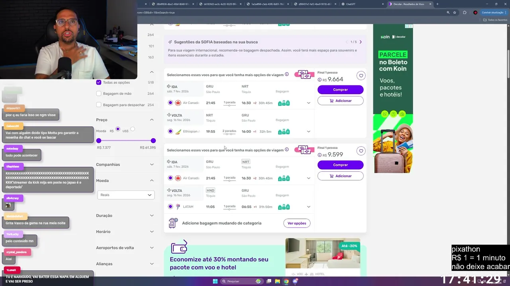Click the info icon beside R$ 9.599 price
The height and width of the screenshot is (286, 510).
[x=320, y=155]
